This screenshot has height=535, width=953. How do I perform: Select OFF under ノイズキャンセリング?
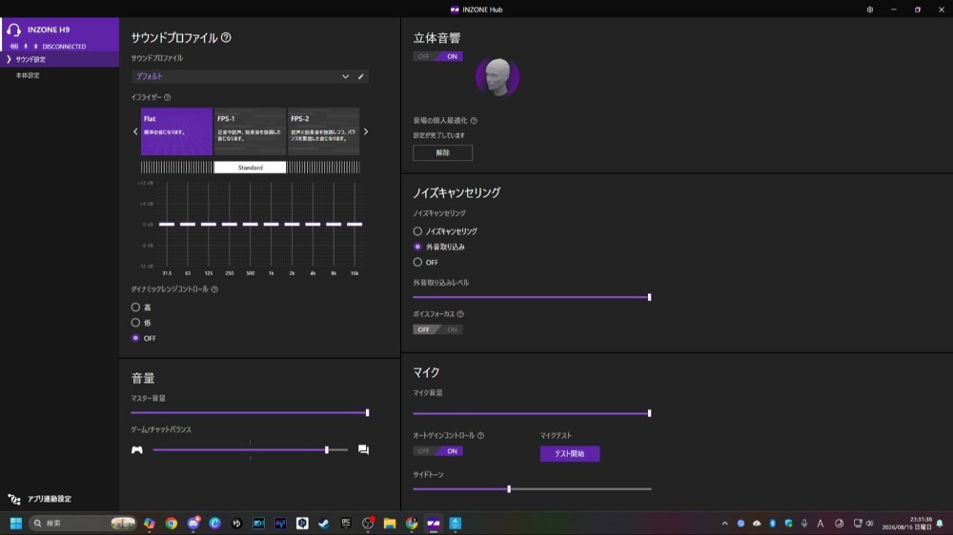[x=417, y=263]
